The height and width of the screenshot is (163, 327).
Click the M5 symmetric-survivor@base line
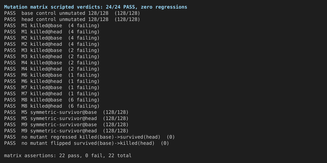coord(66,112)
